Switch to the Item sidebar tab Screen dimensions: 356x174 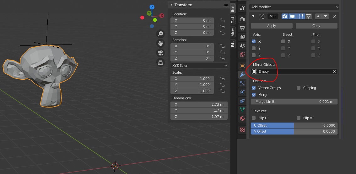click(233, 8)
